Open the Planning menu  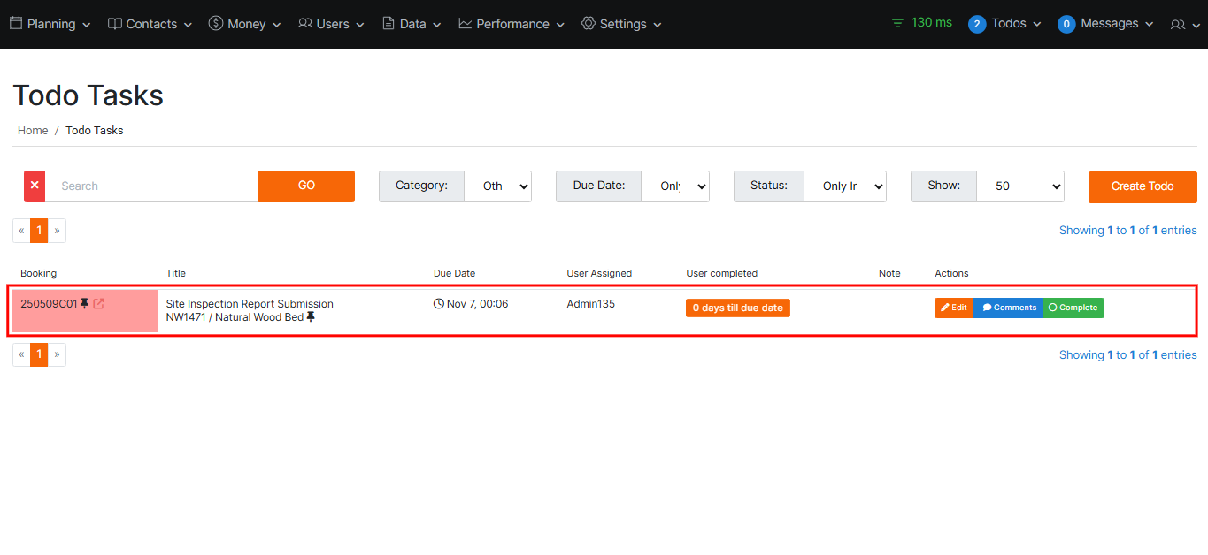point(50,25)
